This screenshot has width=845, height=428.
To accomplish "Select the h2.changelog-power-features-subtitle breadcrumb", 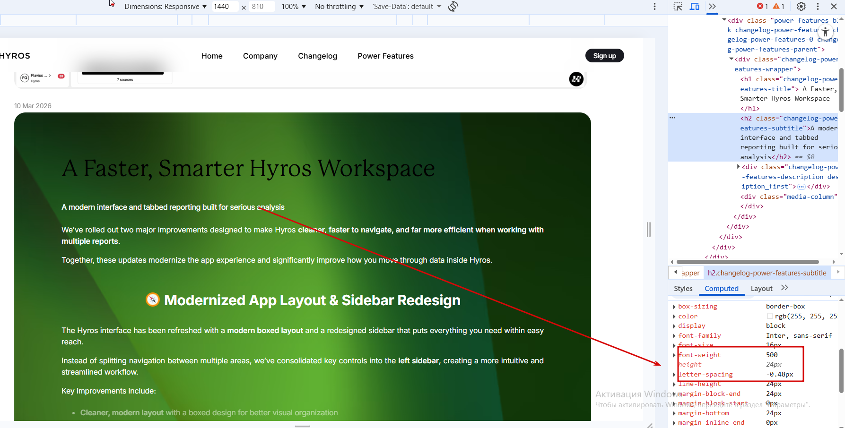I will tap(767, 273).
